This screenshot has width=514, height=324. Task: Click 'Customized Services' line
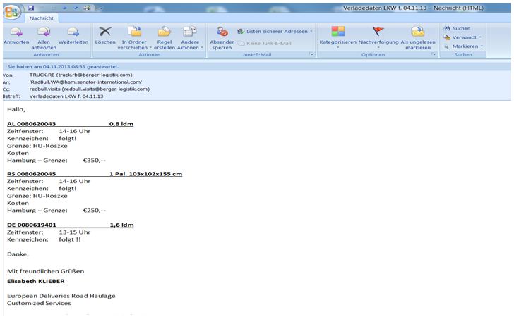click(x=39, y=303)
